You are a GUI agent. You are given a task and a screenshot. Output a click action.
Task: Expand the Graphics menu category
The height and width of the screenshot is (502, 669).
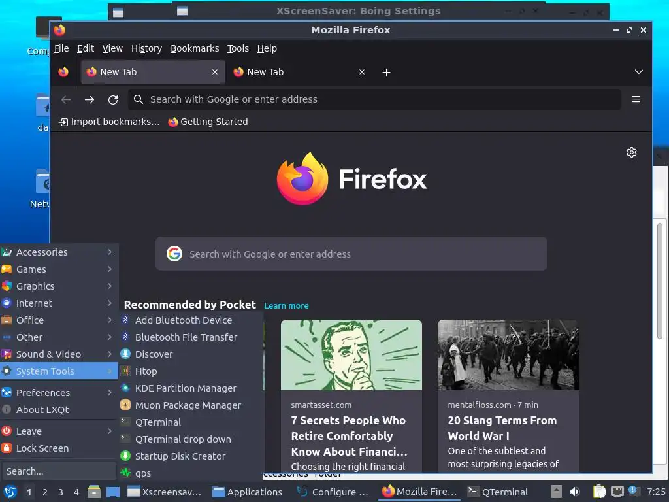pos(59,286)
